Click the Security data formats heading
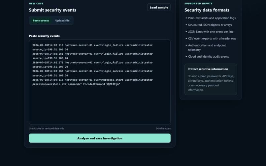This screenshot has height=166, width=266. pos(207,10)
